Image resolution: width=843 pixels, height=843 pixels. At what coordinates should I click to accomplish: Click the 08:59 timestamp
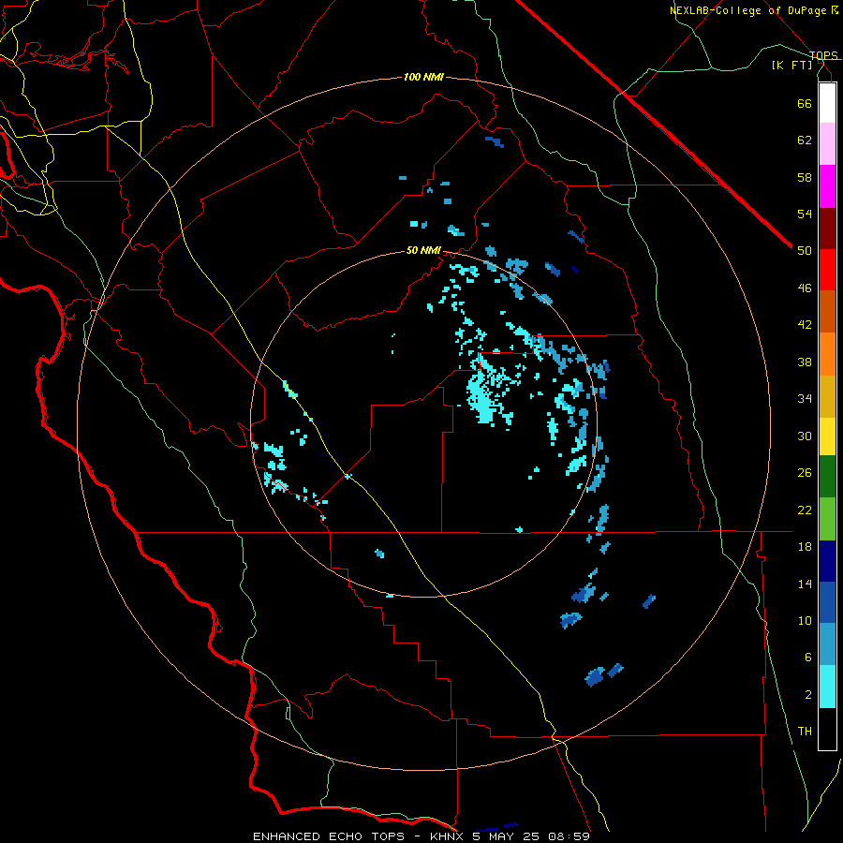pos(569,836)
